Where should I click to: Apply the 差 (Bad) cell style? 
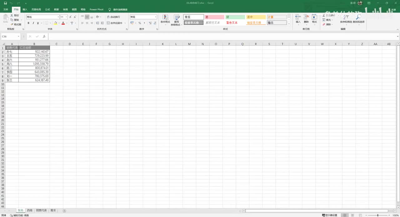[214, 17]
